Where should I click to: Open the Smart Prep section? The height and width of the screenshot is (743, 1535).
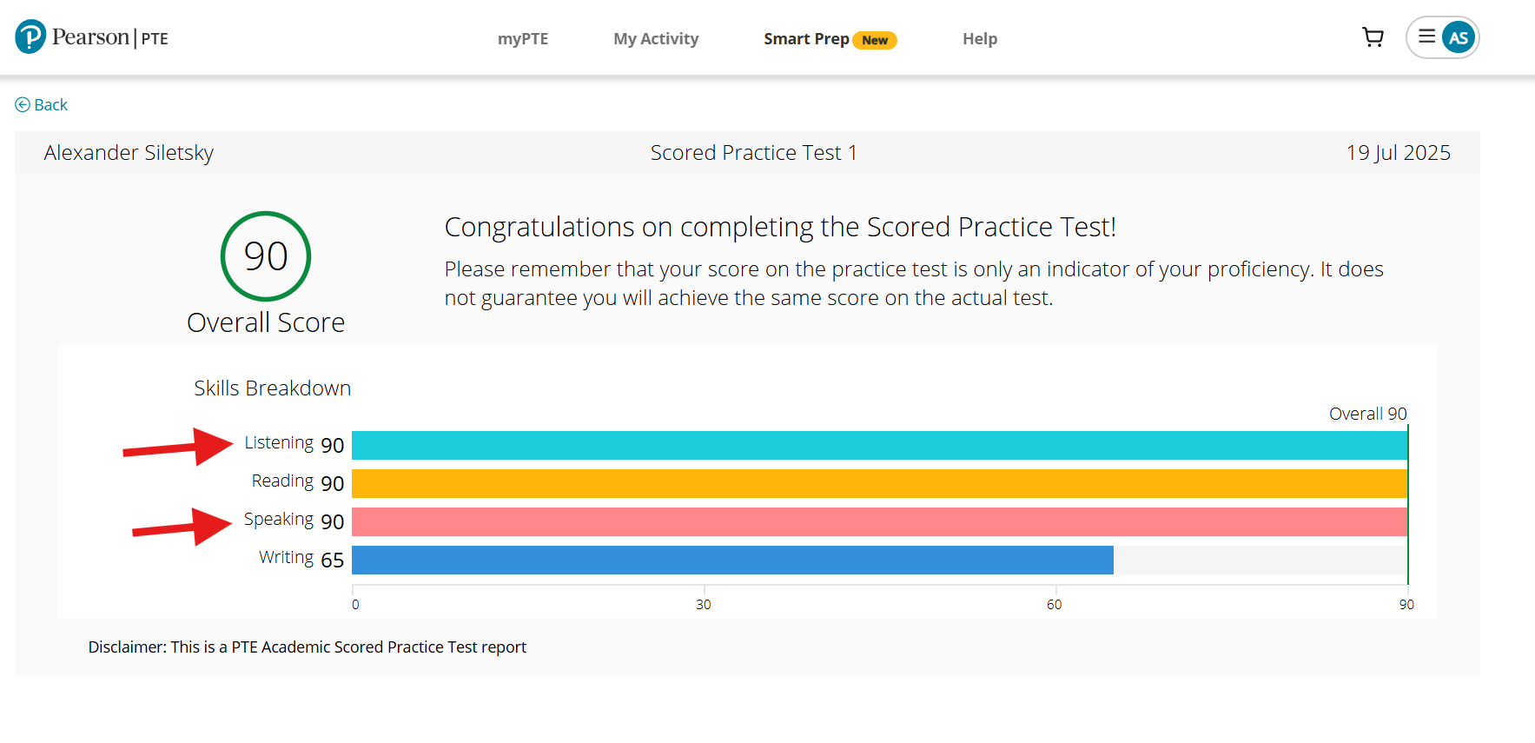click(x=806, y=39)
